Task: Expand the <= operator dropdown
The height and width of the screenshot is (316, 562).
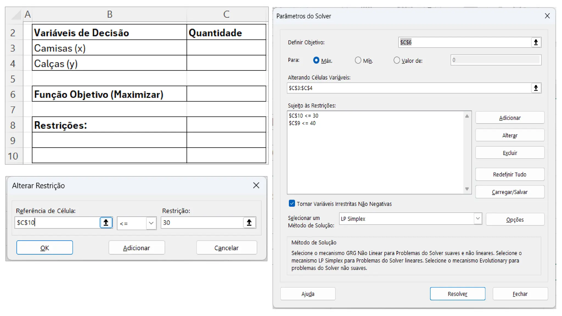Action: click(x=151, y=223)
